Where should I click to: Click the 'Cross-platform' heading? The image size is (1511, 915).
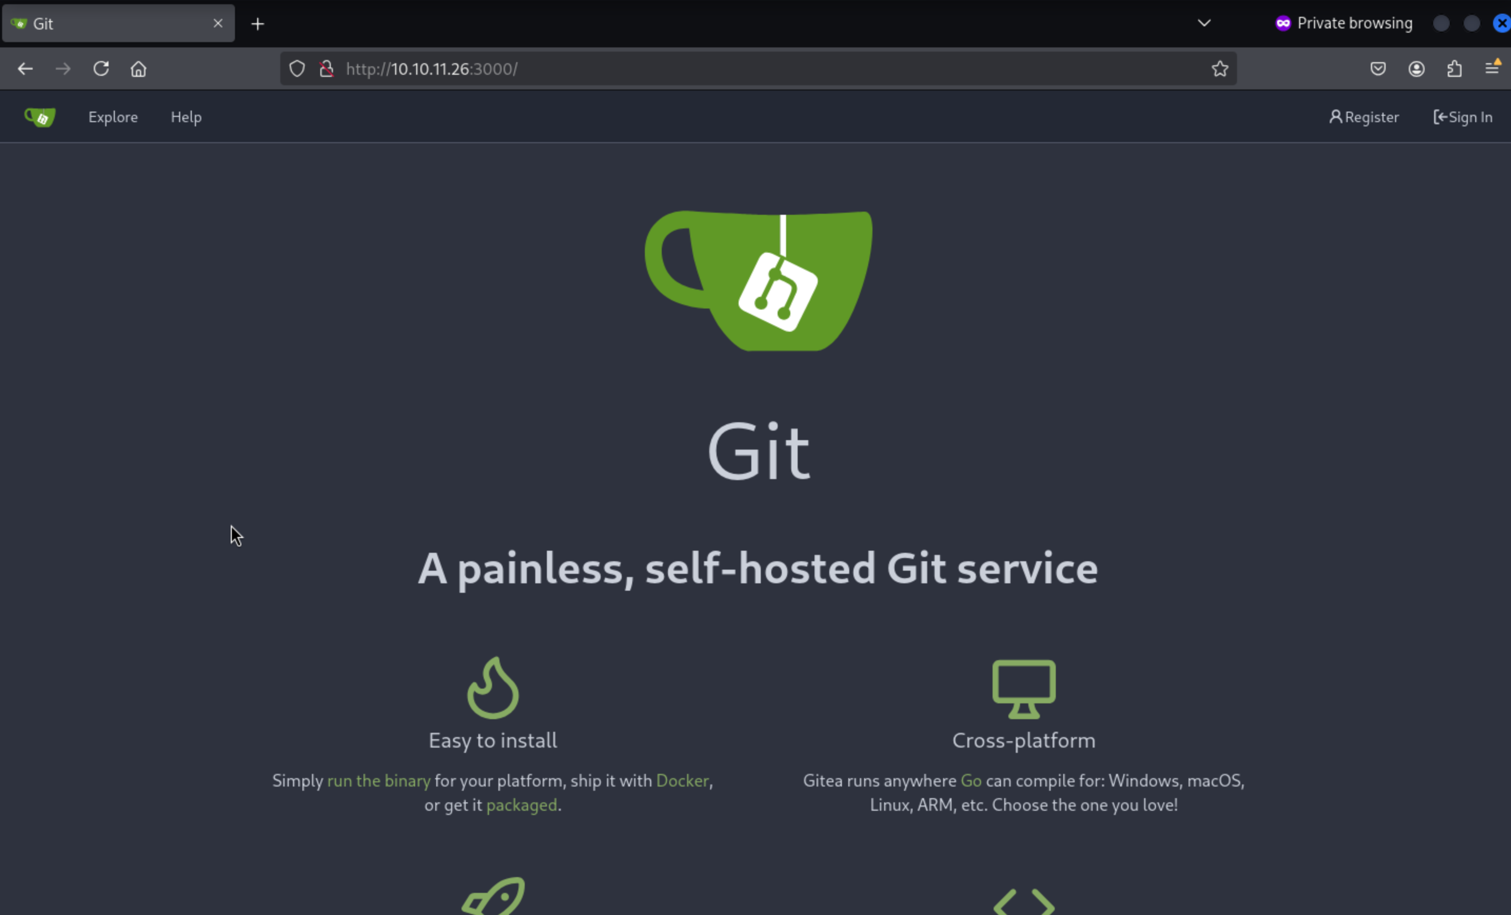point(1024,740)
